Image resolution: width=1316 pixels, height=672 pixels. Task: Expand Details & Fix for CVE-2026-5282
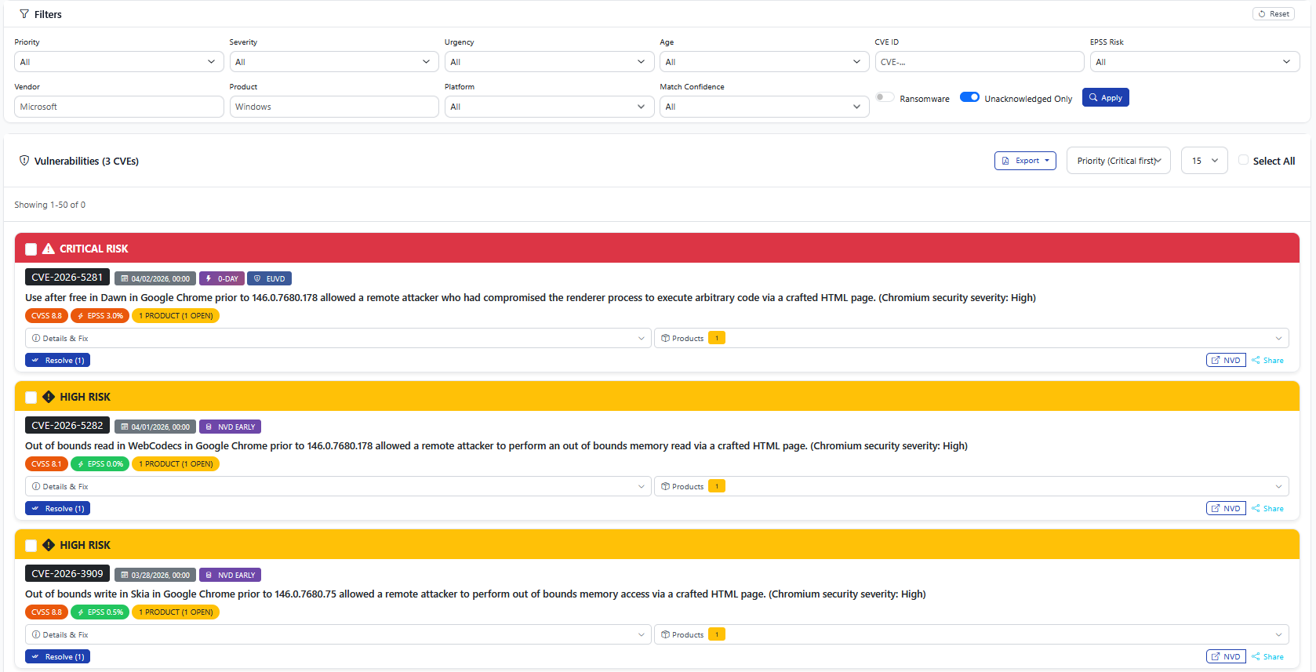click(x=338, y=486)
